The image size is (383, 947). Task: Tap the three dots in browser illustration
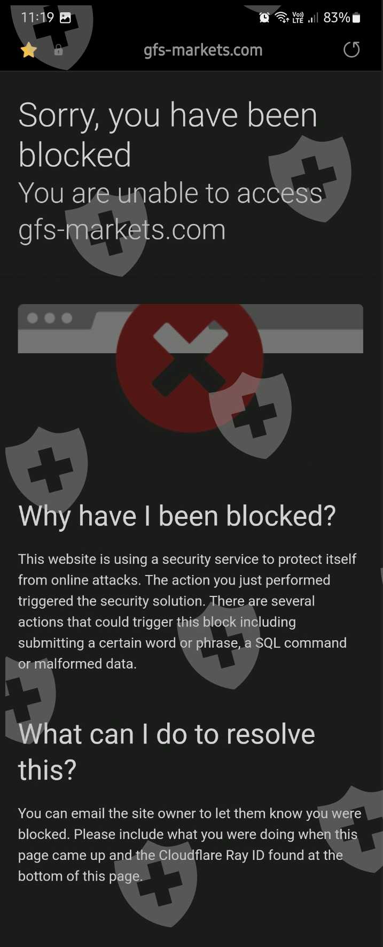[50, 318]
